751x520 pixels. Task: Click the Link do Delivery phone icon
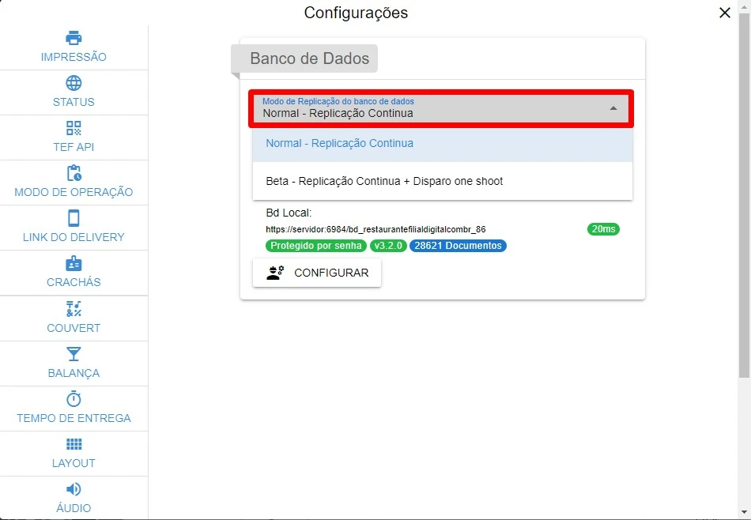pos(74,218)
